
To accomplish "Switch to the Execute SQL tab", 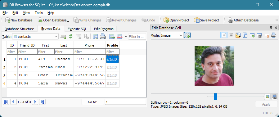I will (77, 29).
